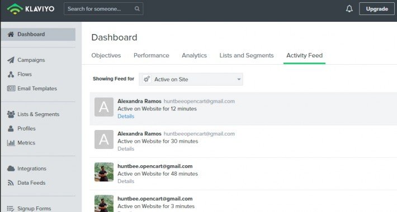Open Flows in the sidebar

pos(25,74)
